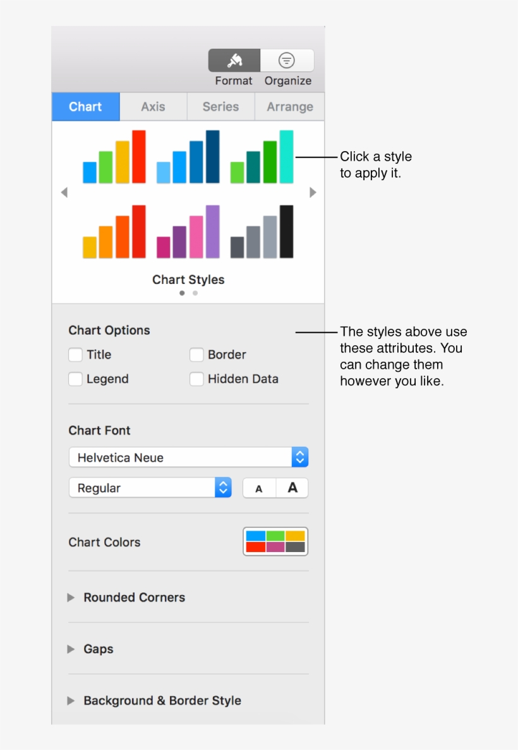Turn on the Border checkbox

(196, 355)
